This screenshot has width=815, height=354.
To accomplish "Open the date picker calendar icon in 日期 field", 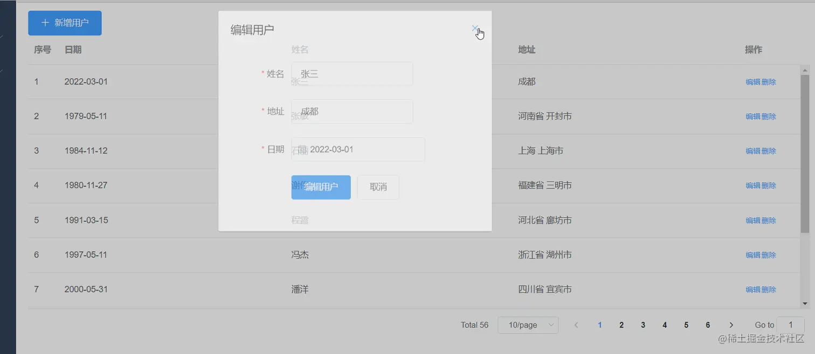I will pos(299,149).
